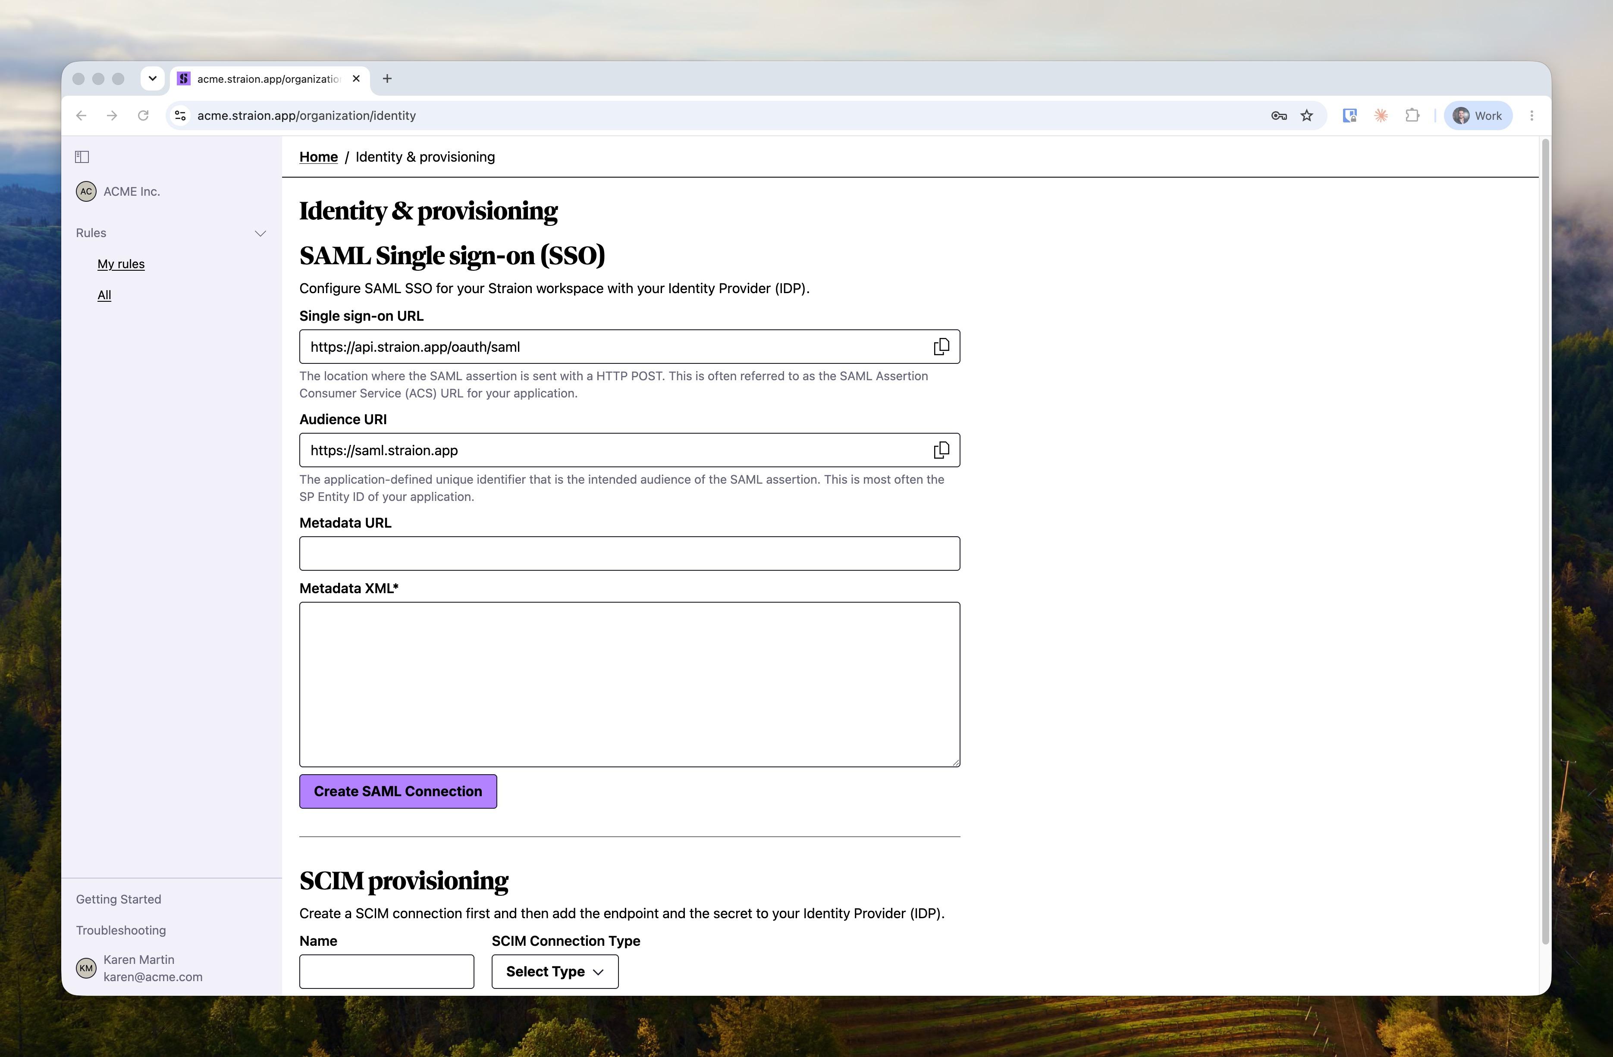This screenshot has height=1057, width=1613.
Task: Click the karen@acme.com account email
Action: coord(153,977)
